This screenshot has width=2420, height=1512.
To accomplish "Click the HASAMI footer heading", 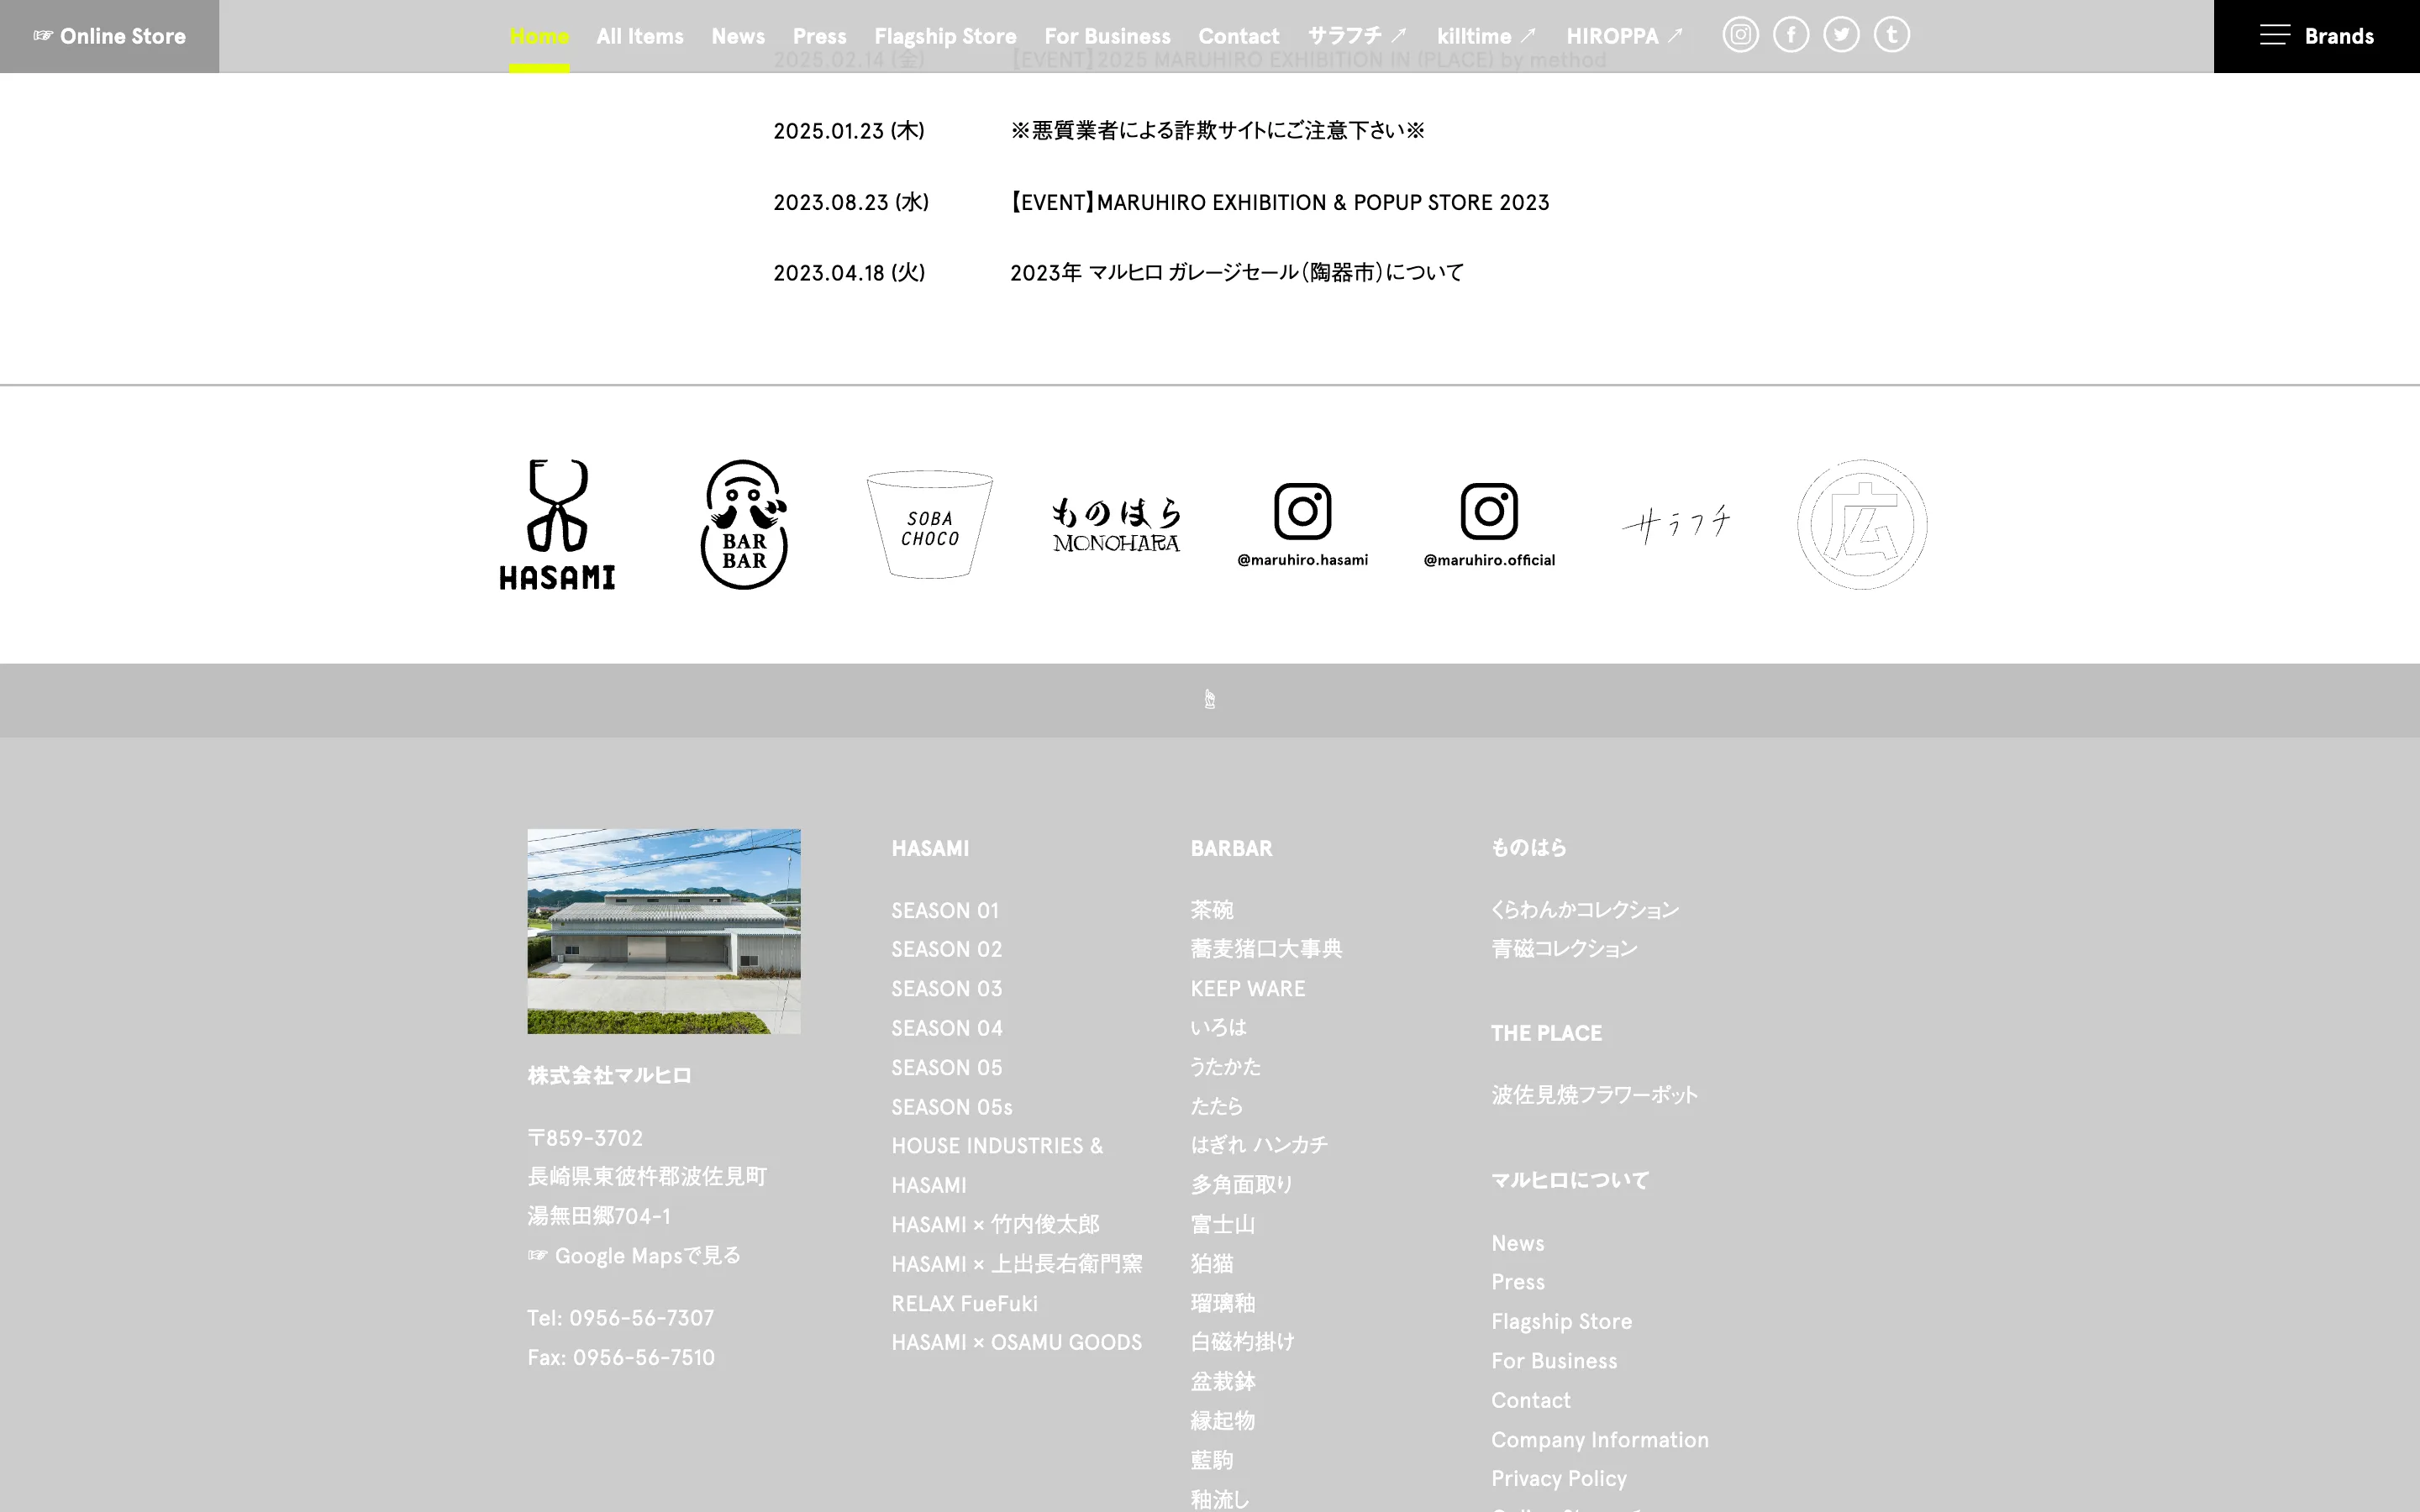I will point(930,848).
